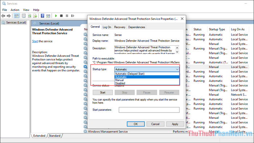Open the Action menu

coord(15,10)
